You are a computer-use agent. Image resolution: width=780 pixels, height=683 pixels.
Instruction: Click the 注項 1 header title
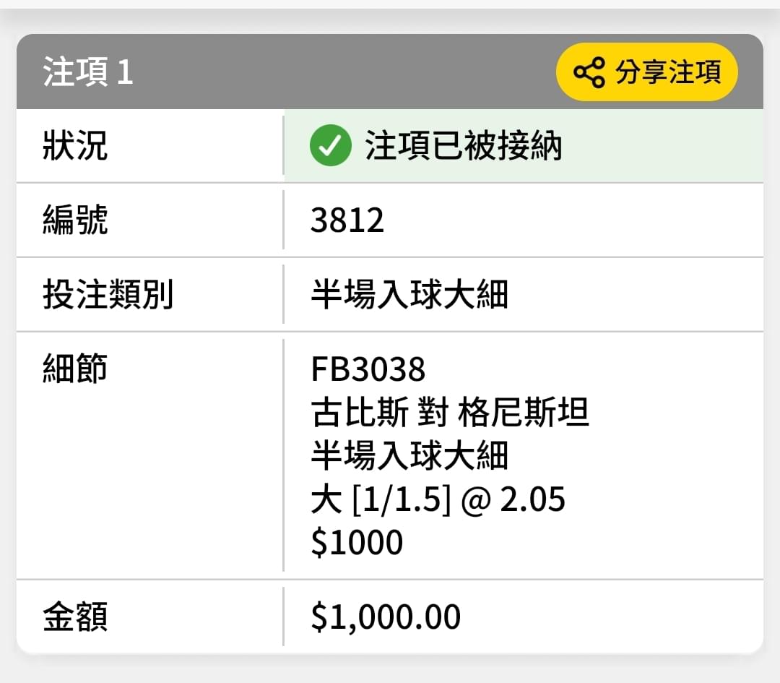[88, 72]
